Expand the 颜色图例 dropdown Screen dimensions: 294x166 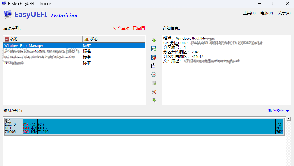(279, 111)
